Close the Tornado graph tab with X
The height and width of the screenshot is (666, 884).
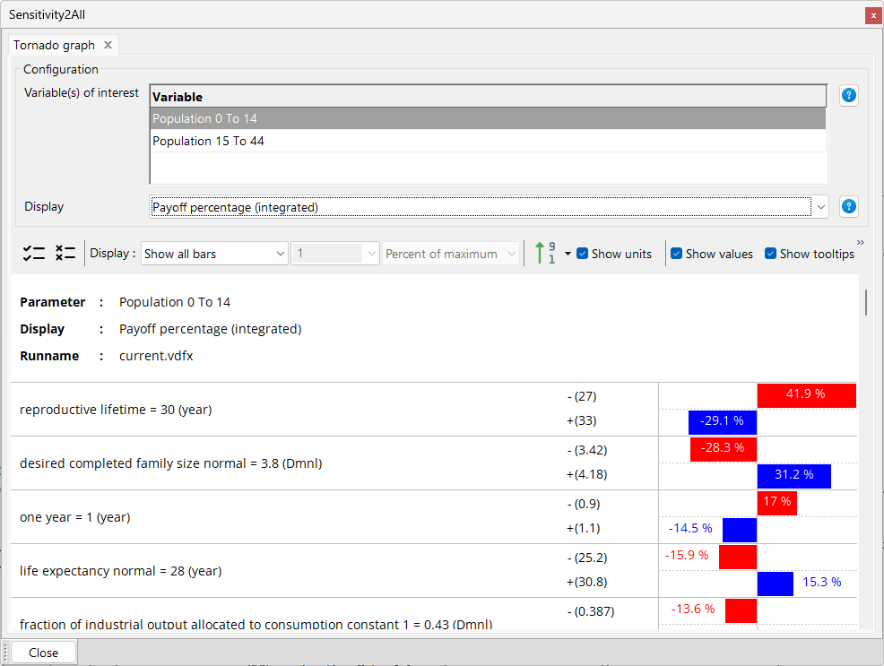108,45
